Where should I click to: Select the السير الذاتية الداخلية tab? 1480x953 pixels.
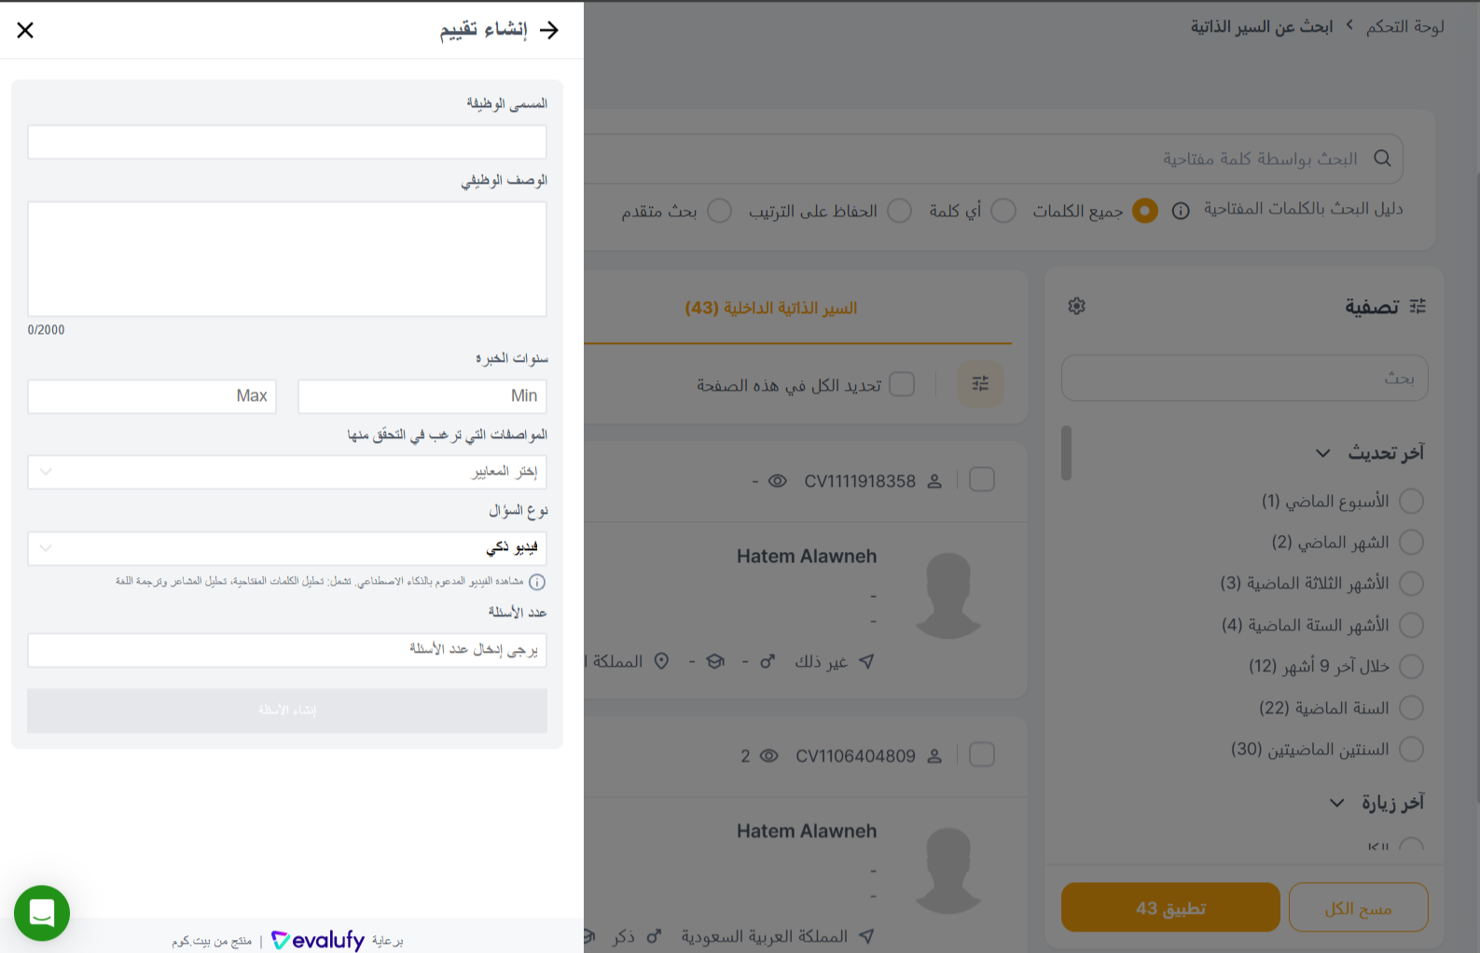[771, 308]
